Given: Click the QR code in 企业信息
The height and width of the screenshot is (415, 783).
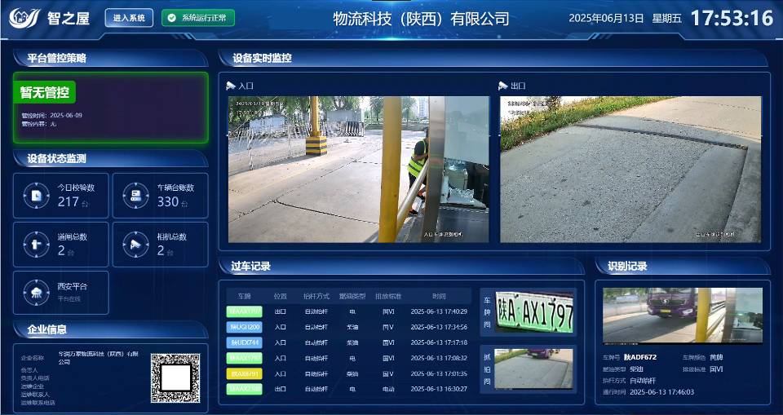Looking at the screenshot, I should coord(175,377).
